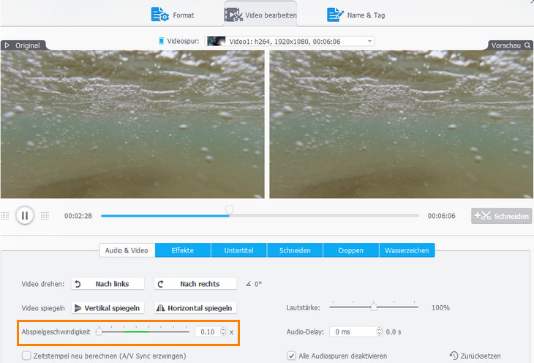Click the playback speed 0.10 field
Screen dimensions: 534x363
click(208, 332)
